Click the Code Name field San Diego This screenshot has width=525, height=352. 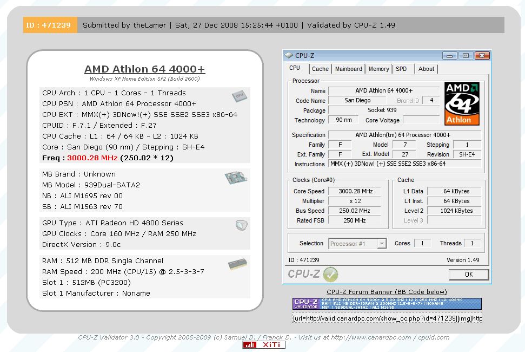[357, 100]
